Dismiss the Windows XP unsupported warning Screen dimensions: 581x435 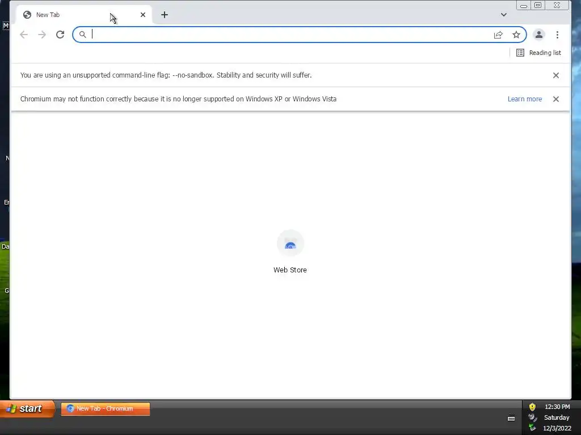556,99
